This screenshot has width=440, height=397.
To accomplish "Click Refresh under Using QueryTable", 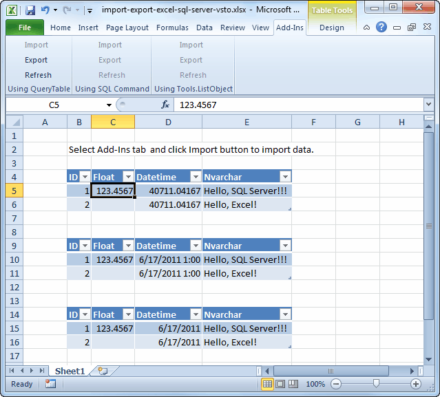I will 38,75.
